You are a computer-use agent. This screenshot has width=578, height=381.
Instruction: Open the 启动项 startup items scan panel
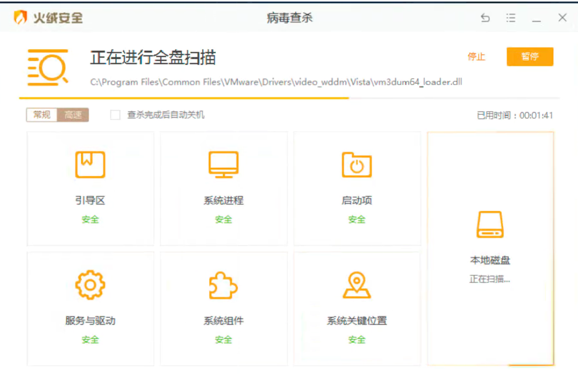click(357, 164)
